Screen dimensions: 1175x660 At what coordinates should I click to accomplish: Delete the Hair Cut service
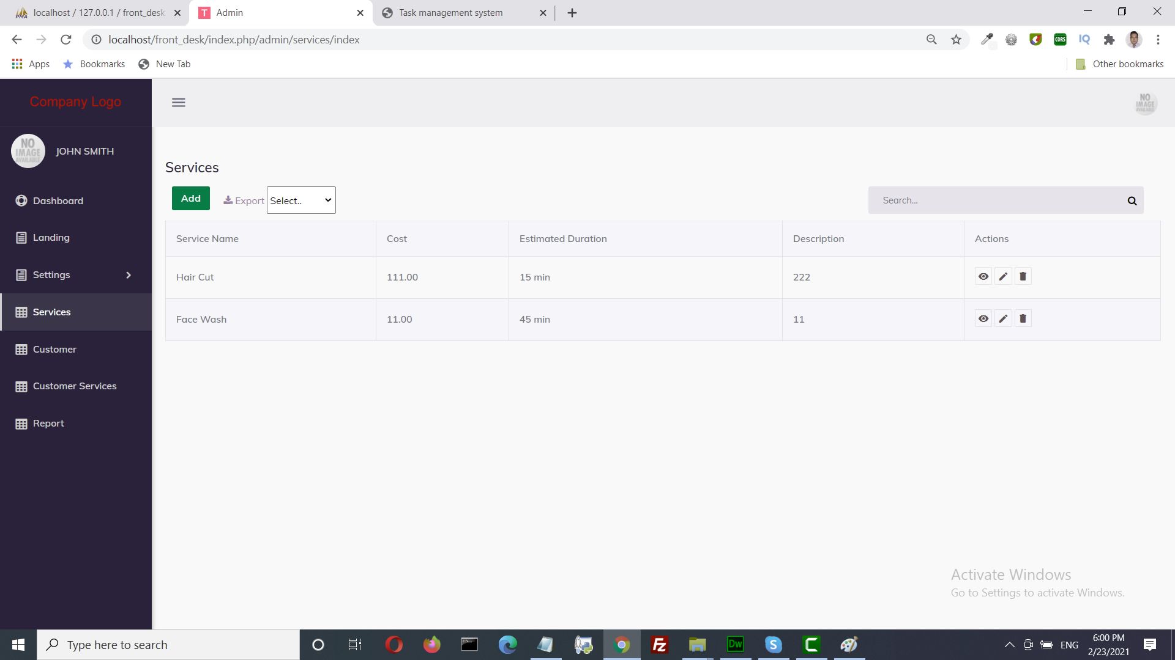pos(1023,276)
